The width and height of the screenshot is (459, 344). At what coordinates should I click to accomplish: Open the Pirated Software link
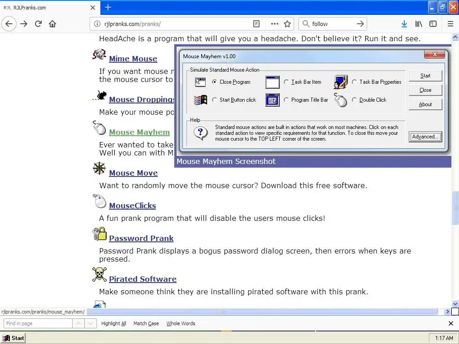pos(143,279)
